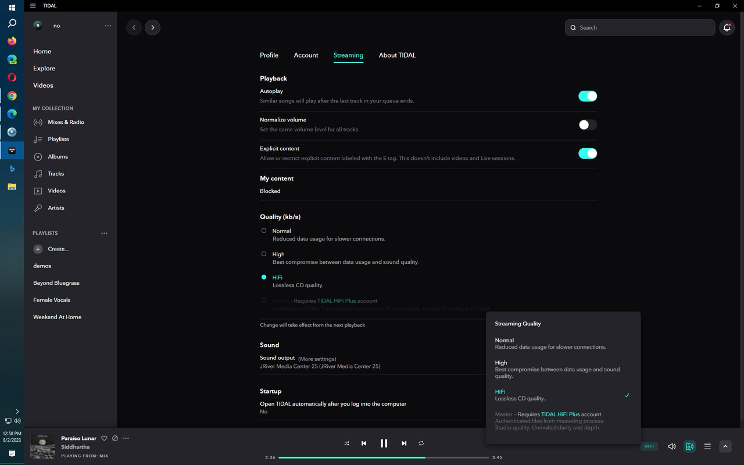Expand the now playing view chevron
Image resolution: width=744 pixels, height=465 pixels.
point(725,446)
